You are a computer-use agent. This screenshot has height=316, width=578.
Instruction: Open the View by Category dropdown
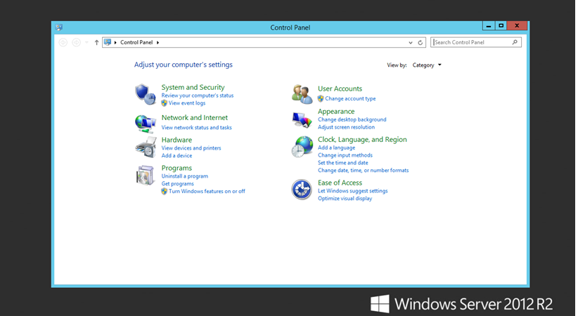pos(427,65)
